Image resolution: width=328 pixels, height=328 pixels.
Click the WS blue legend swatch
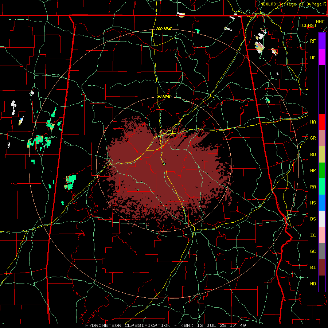tap(322, 203)
